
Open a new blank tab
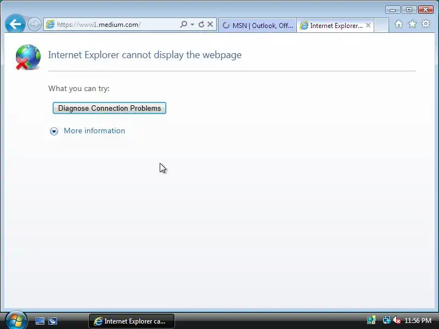pyautogui.click(x=381, y=25)
